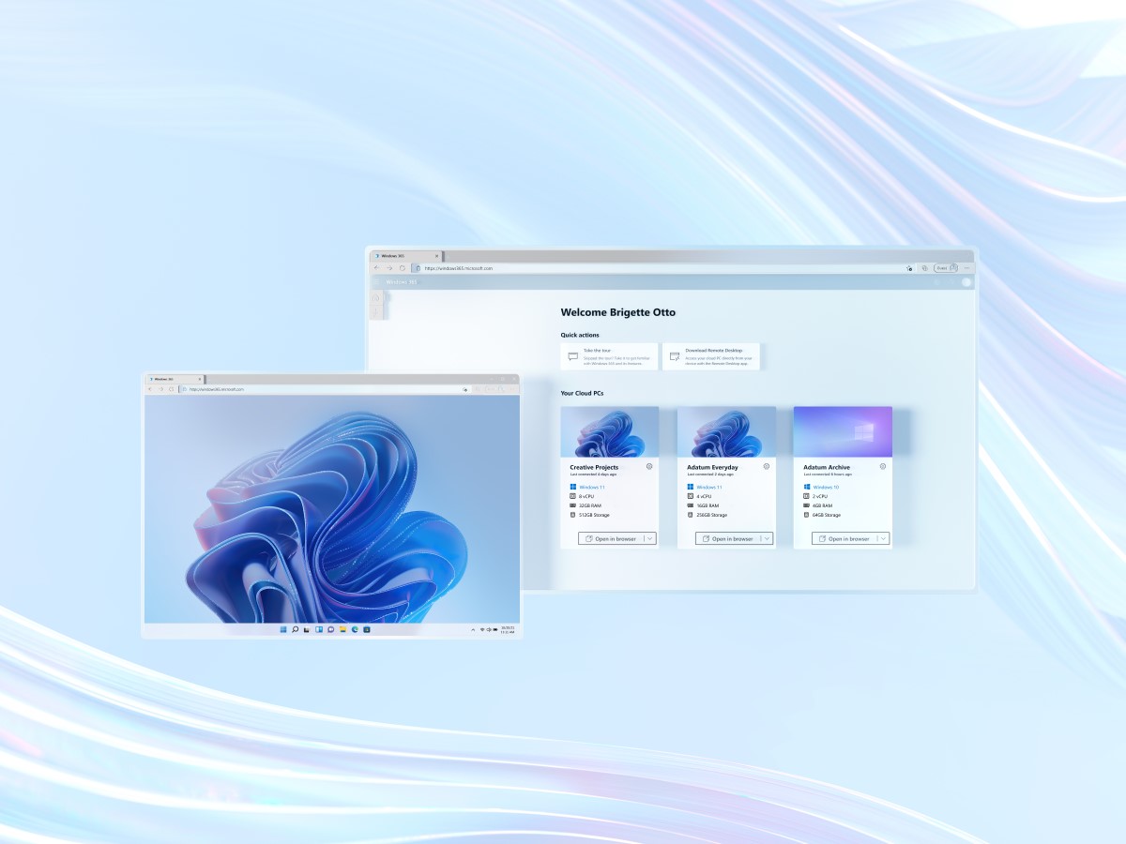Open settings gear on Adatum Archive card
The height and width of the screenshot is (844, 1126).
click(881, 466)
